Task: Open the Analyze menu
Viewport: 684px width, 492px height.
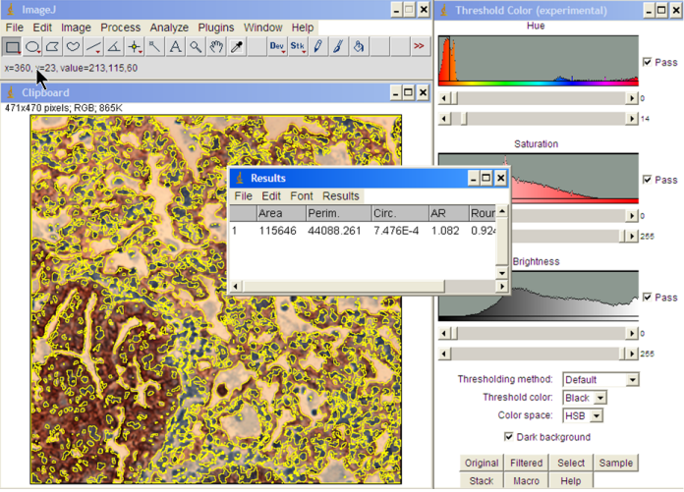Action: tap(169, 27)
